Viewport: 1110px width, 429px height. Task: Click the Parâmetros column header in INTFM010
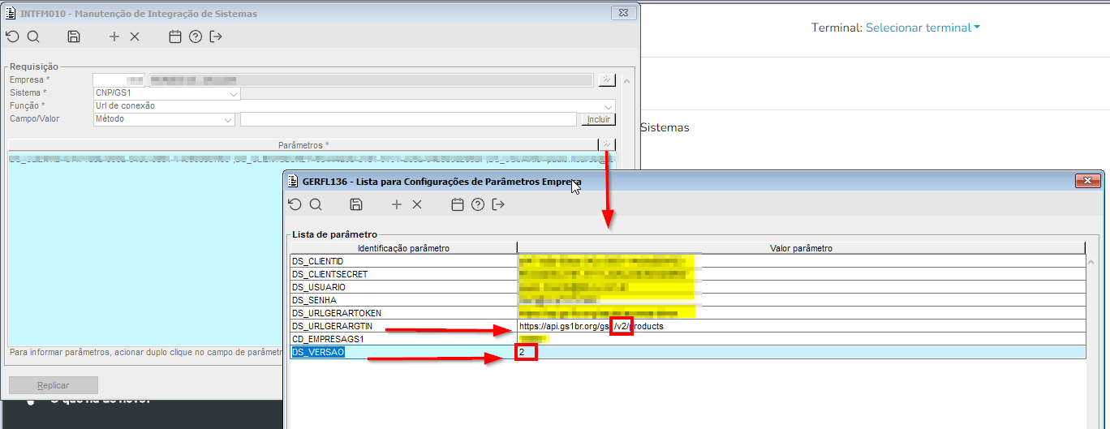coord(303,144)
